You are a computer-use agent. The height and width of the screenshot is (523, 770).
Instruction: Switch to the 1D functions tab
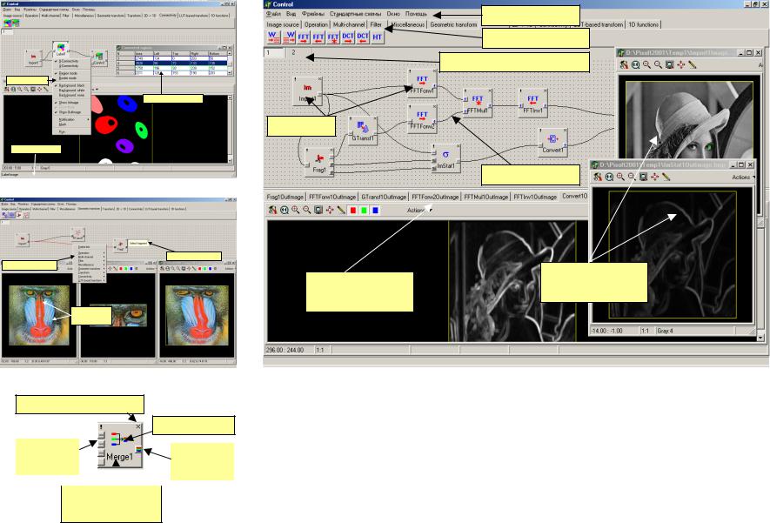tap(644, 24)
